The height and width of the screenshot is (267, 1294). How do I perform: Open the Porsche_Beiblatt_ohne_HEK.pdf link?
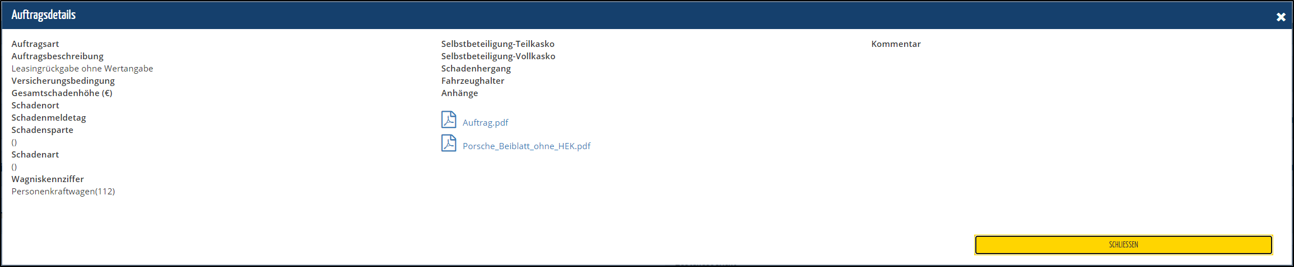[x=526, y=146]
